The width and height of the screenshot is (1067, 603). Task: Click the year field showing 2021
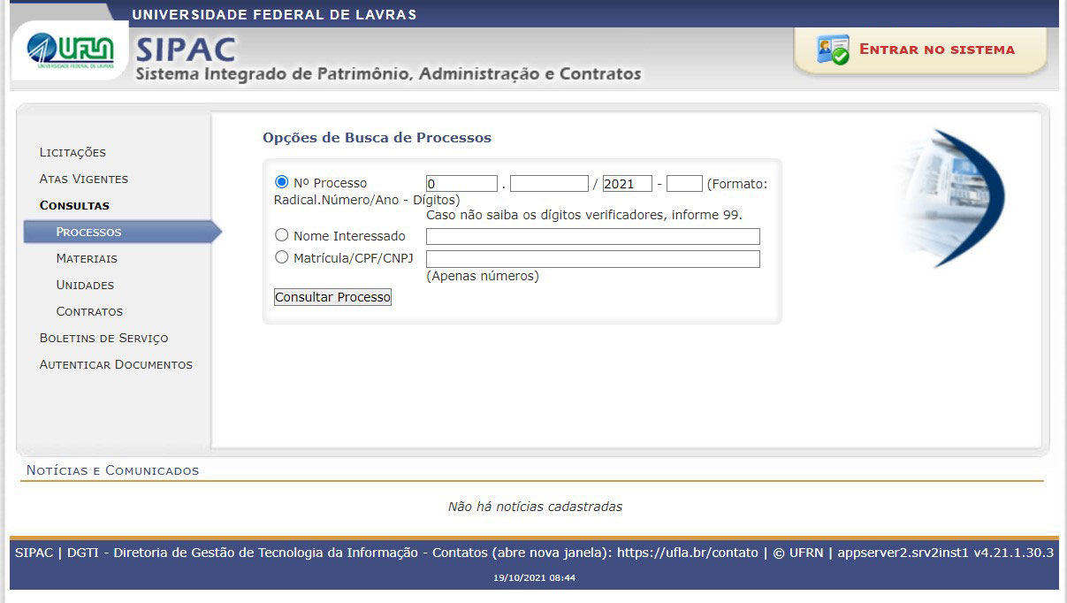click(627, 184)
